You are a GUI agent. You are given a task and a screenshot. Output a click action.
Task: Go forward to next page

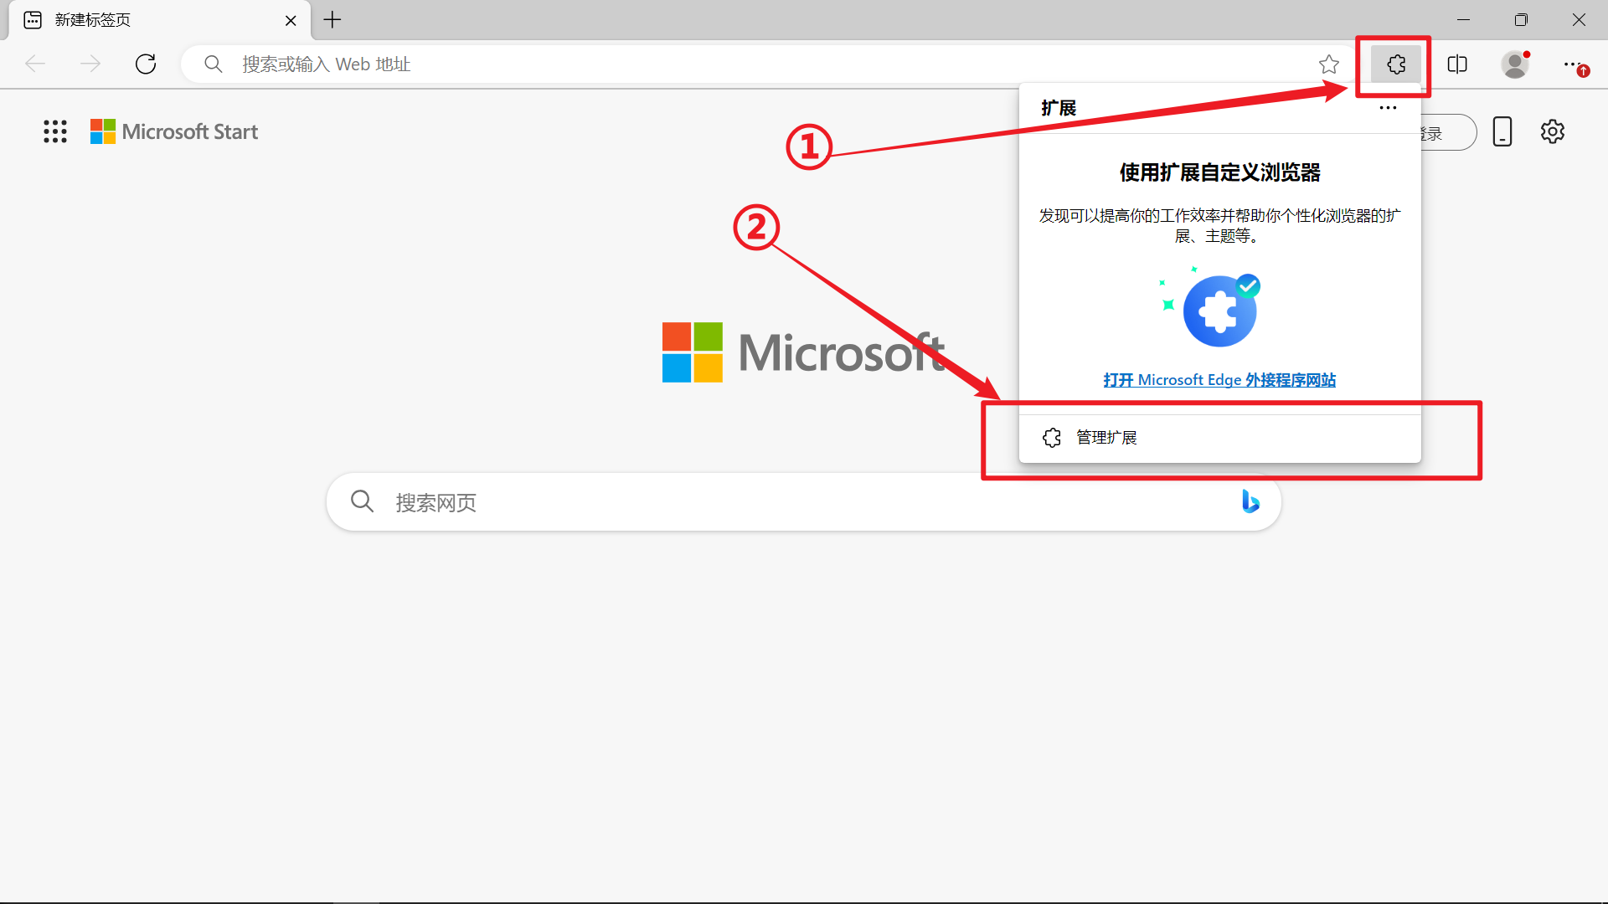pos(90,64)
